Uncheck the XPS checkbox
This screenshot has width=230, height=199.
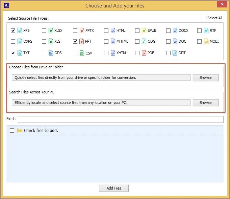13,30
